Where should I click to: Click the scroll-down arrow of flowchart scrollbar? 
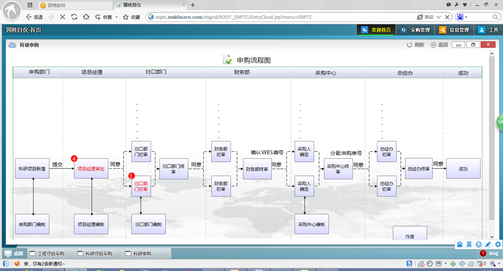(x=491, y=237)
